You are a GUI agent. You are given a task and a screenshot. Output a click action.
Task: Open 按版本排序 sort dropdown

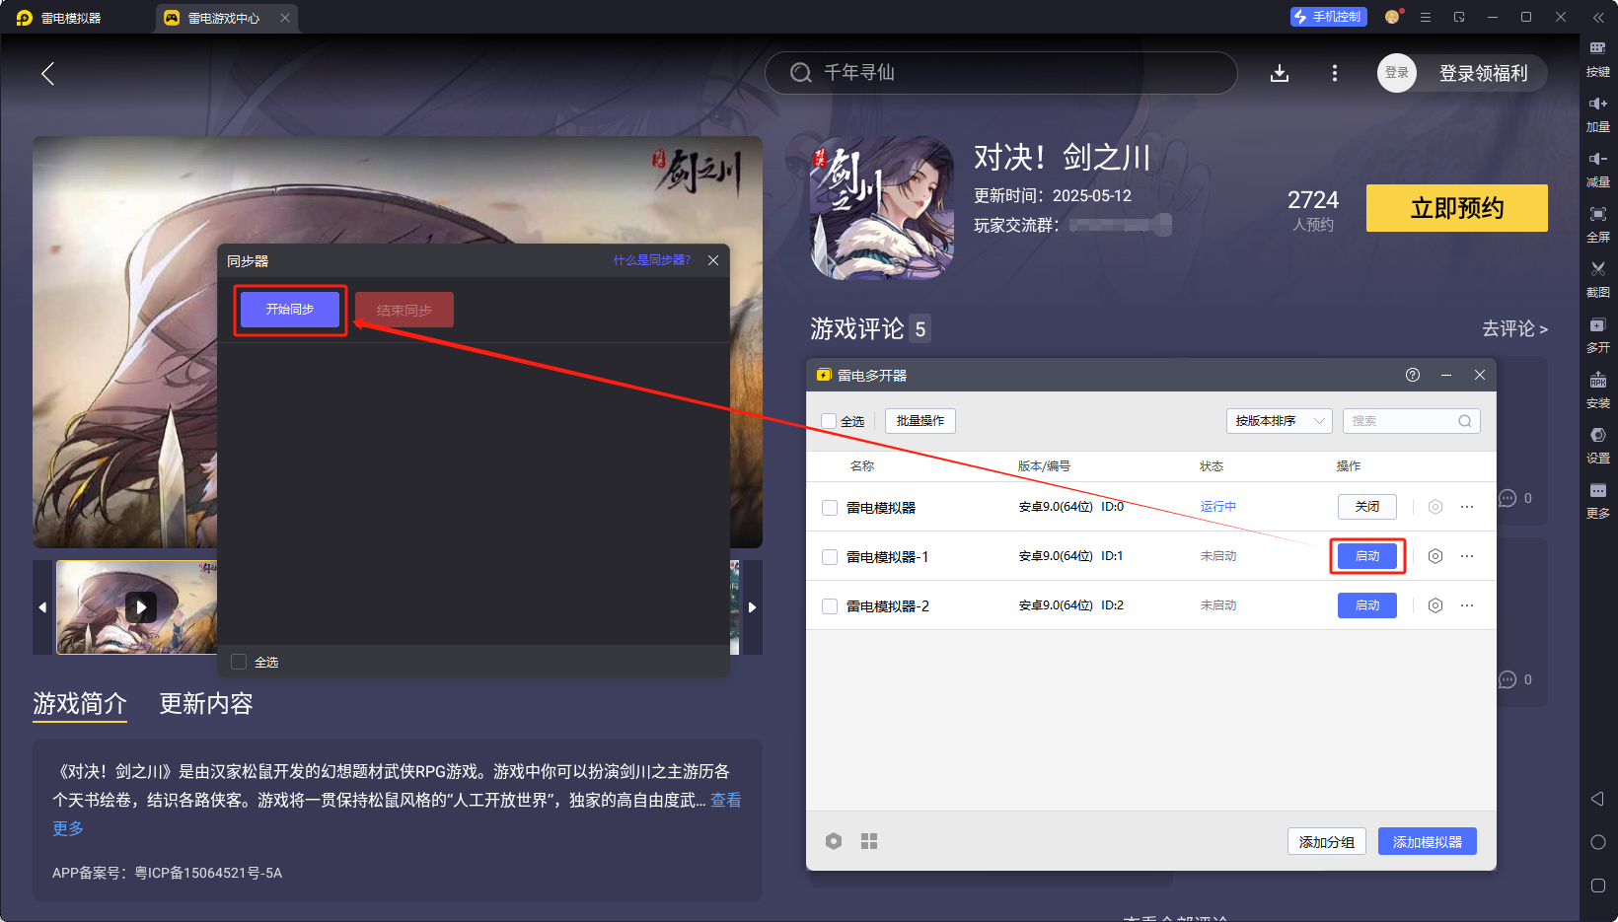1280,421
